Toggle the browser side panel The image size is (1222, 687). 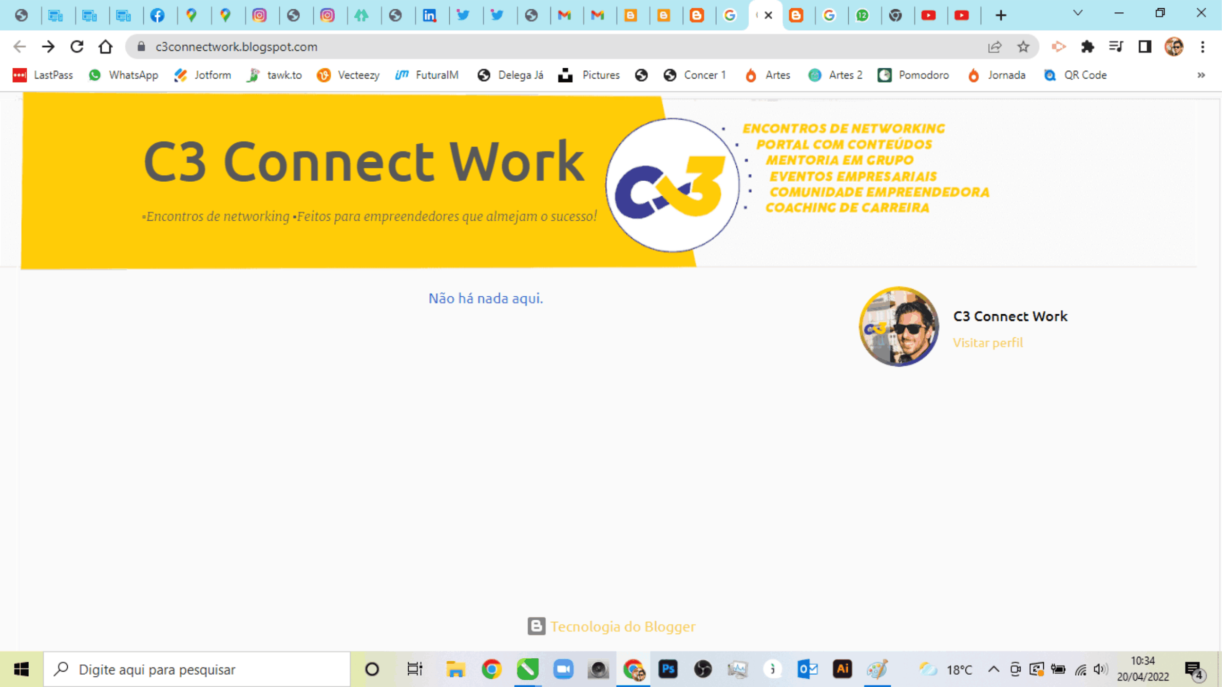tap(1144, 47)
